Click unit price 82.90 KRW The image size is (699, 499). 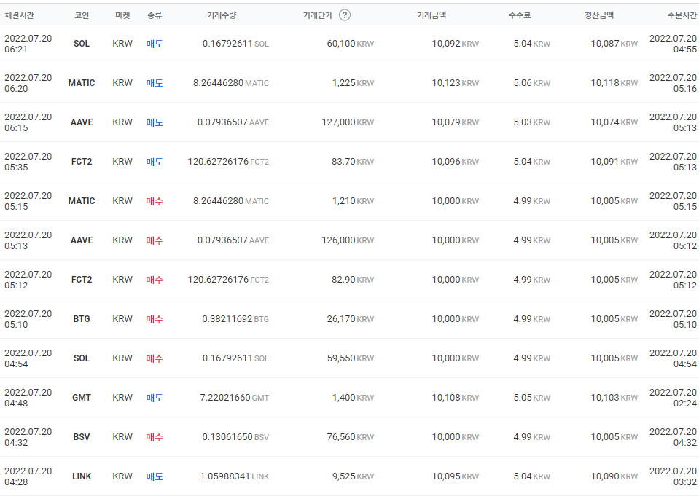(x=353, y=279)
